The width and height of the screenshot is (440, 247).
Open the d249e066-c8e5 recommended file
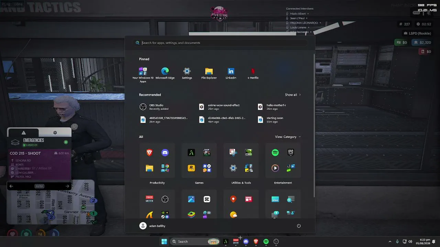tap(223, 120)
